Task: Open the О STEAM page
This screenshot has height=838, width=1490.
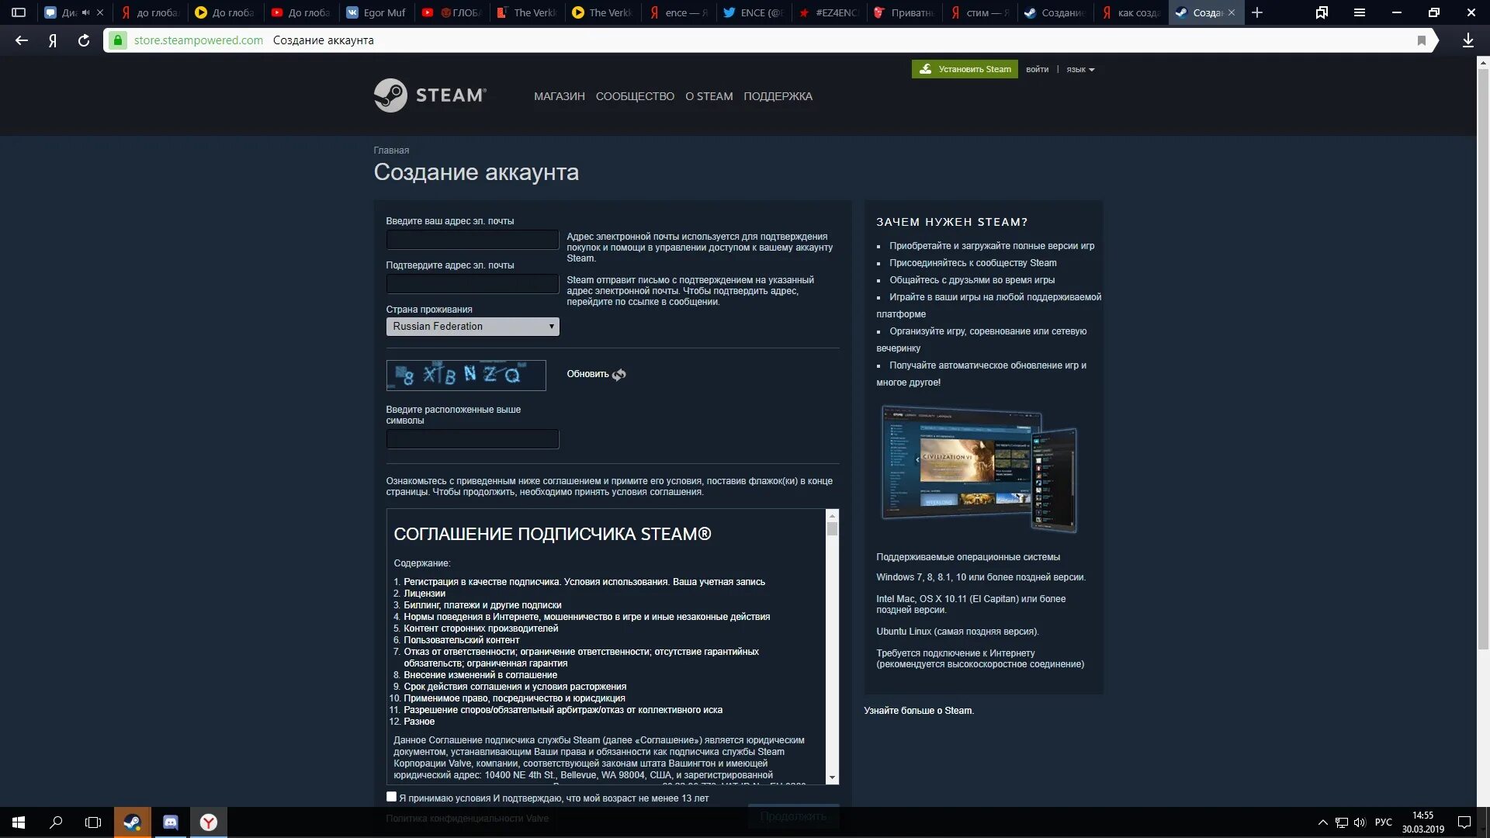Action: point(709,96)
